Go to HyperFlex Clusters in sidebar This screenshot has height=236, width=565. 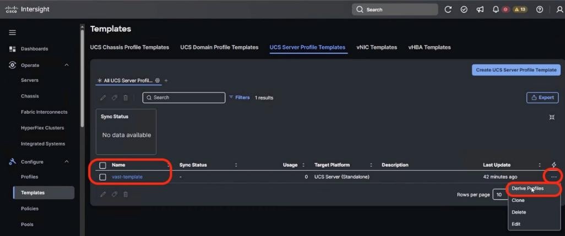(x=42, y=128)
